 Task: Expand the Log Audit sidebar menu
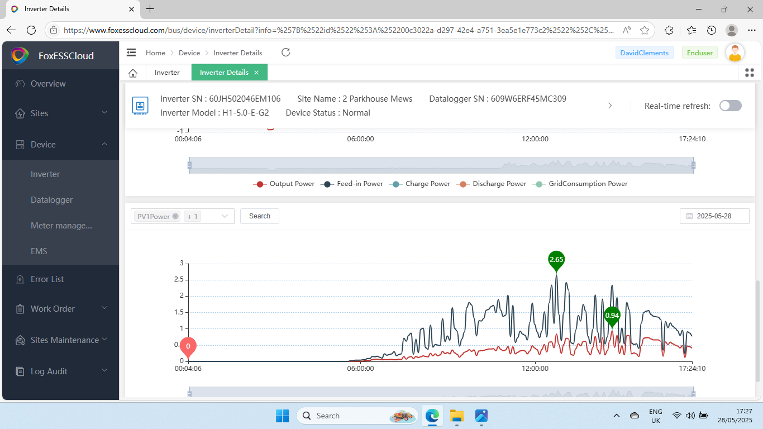104,371
